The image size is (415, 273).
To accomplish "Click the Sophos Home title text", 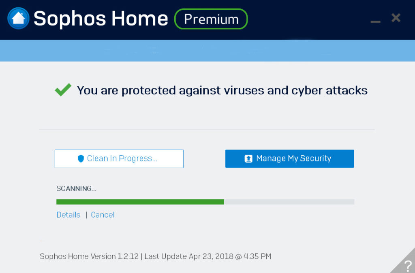I will tap(101, 19).
